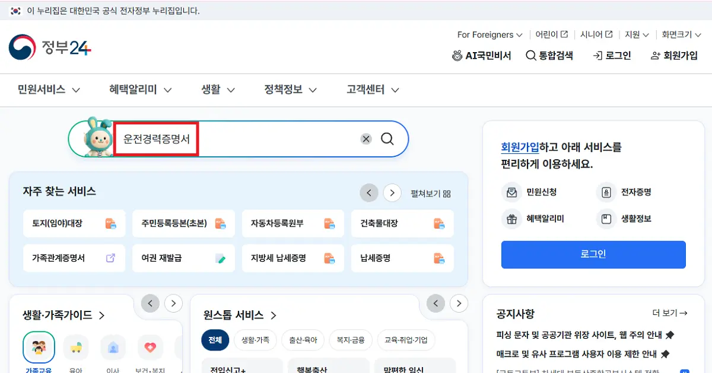Viewport: 712px width, 373px height.
Task: Select the 이사 guide icon
Action: [x=113, y=348]
